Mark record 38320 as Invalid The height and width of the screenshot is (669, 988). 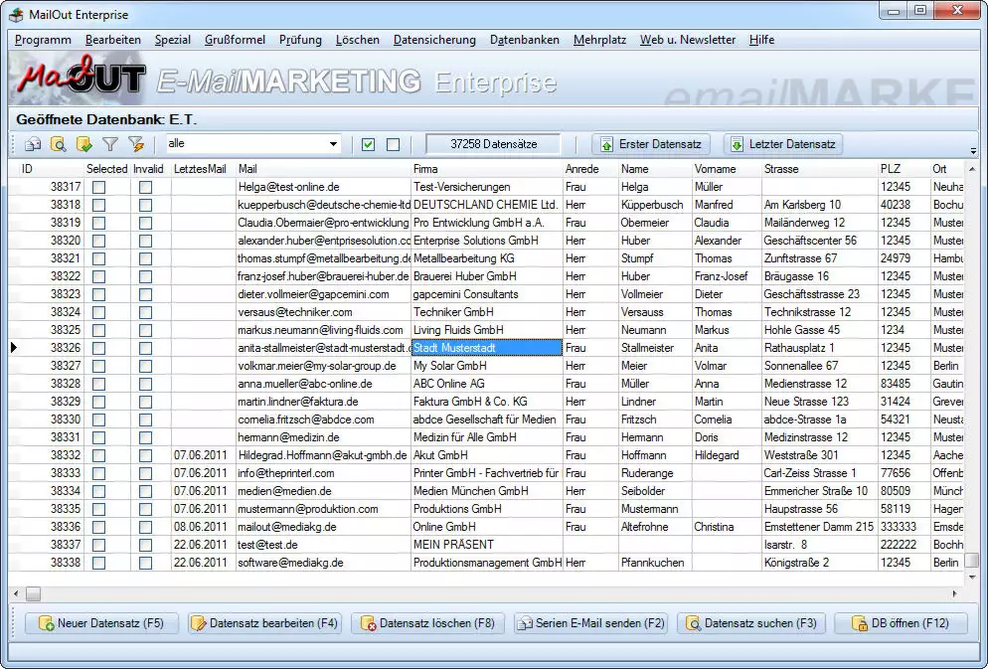(145, 241)
